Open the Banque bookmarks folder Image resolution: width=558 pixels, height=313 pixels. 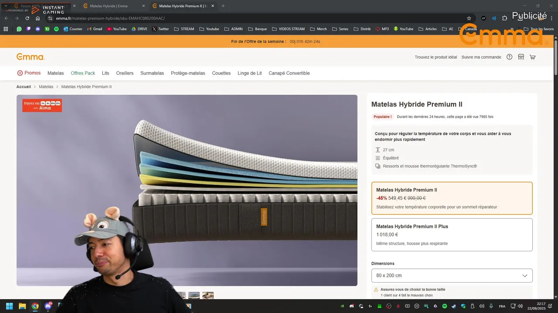(x=257, y=29)
